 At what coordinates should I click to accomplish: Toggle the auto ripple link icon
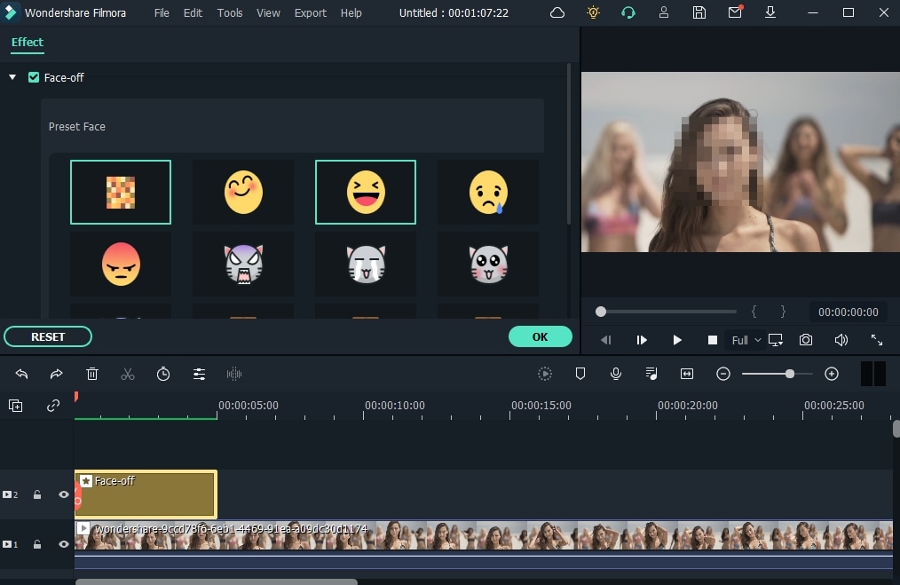click(53, 406)
